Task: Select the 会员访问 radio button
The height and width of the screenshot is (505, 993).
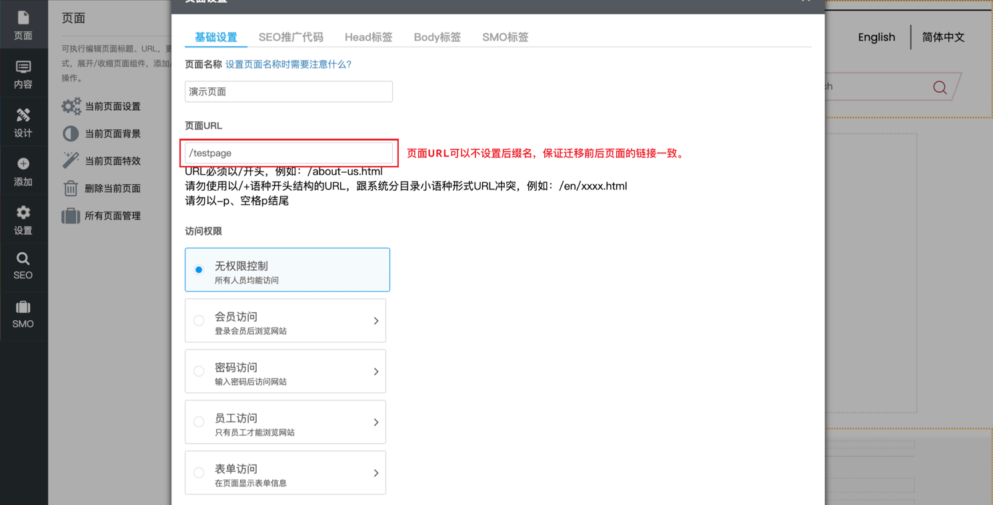Action: (199, 321)
